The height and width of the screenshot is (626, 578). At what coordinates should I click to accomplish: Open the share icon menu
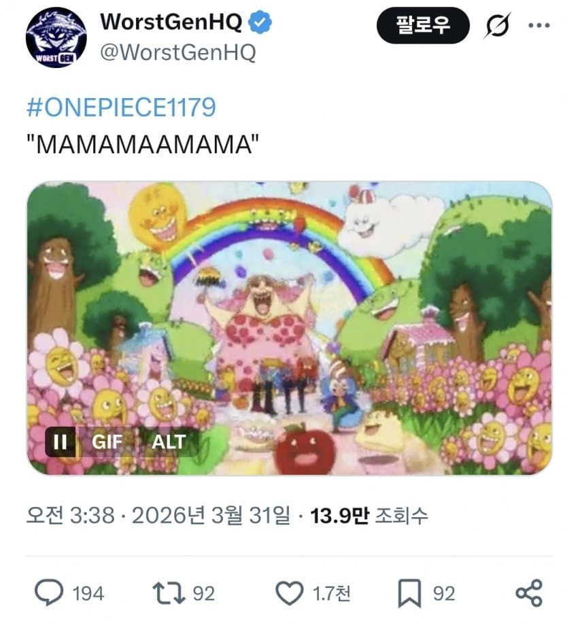click(x=529, y=593)
